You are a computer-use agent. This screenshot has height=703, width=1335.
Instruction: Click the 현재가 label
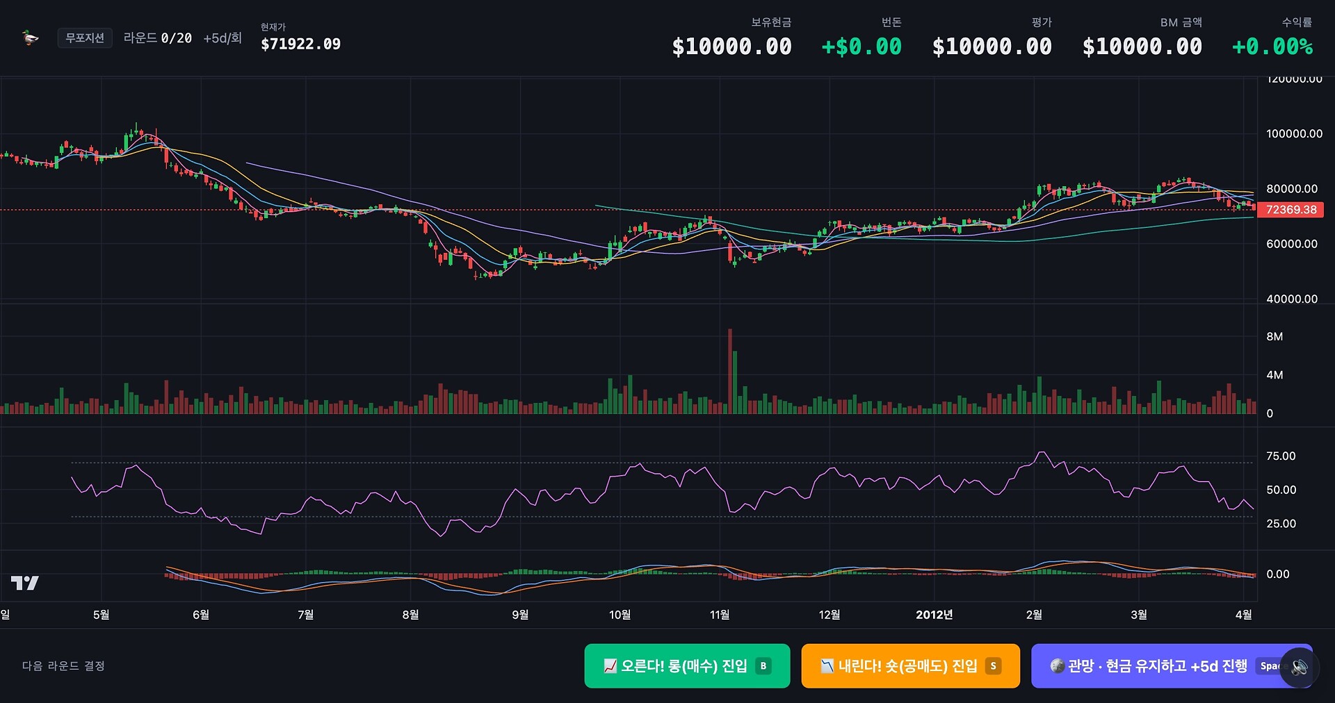pyautogui.click(x=273, y=26)
